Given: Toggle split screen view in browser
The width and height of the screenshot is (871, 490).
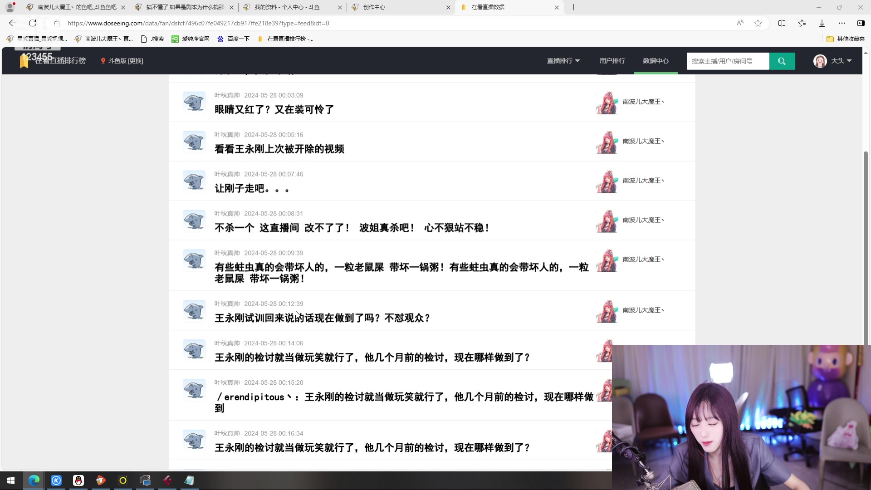Looking at the screenshot, I should 782,23.
